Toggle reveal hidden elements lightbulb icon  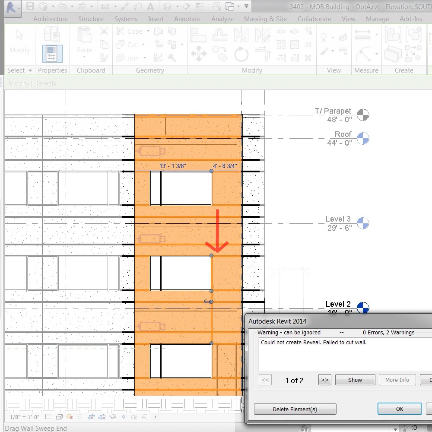(x=124, y=417)
